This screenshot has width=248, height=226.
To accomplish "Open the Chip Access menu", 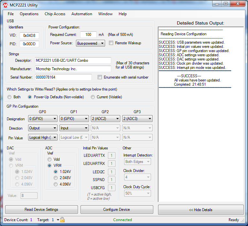I will pos(55,14).
